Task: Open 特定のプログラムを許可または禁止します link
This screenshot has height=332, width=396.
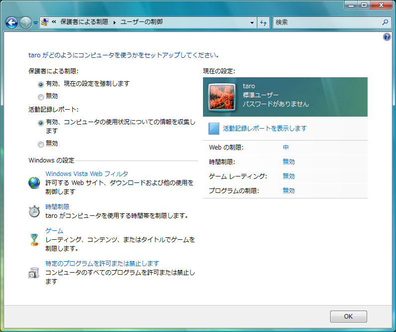Action: (102, 264)
